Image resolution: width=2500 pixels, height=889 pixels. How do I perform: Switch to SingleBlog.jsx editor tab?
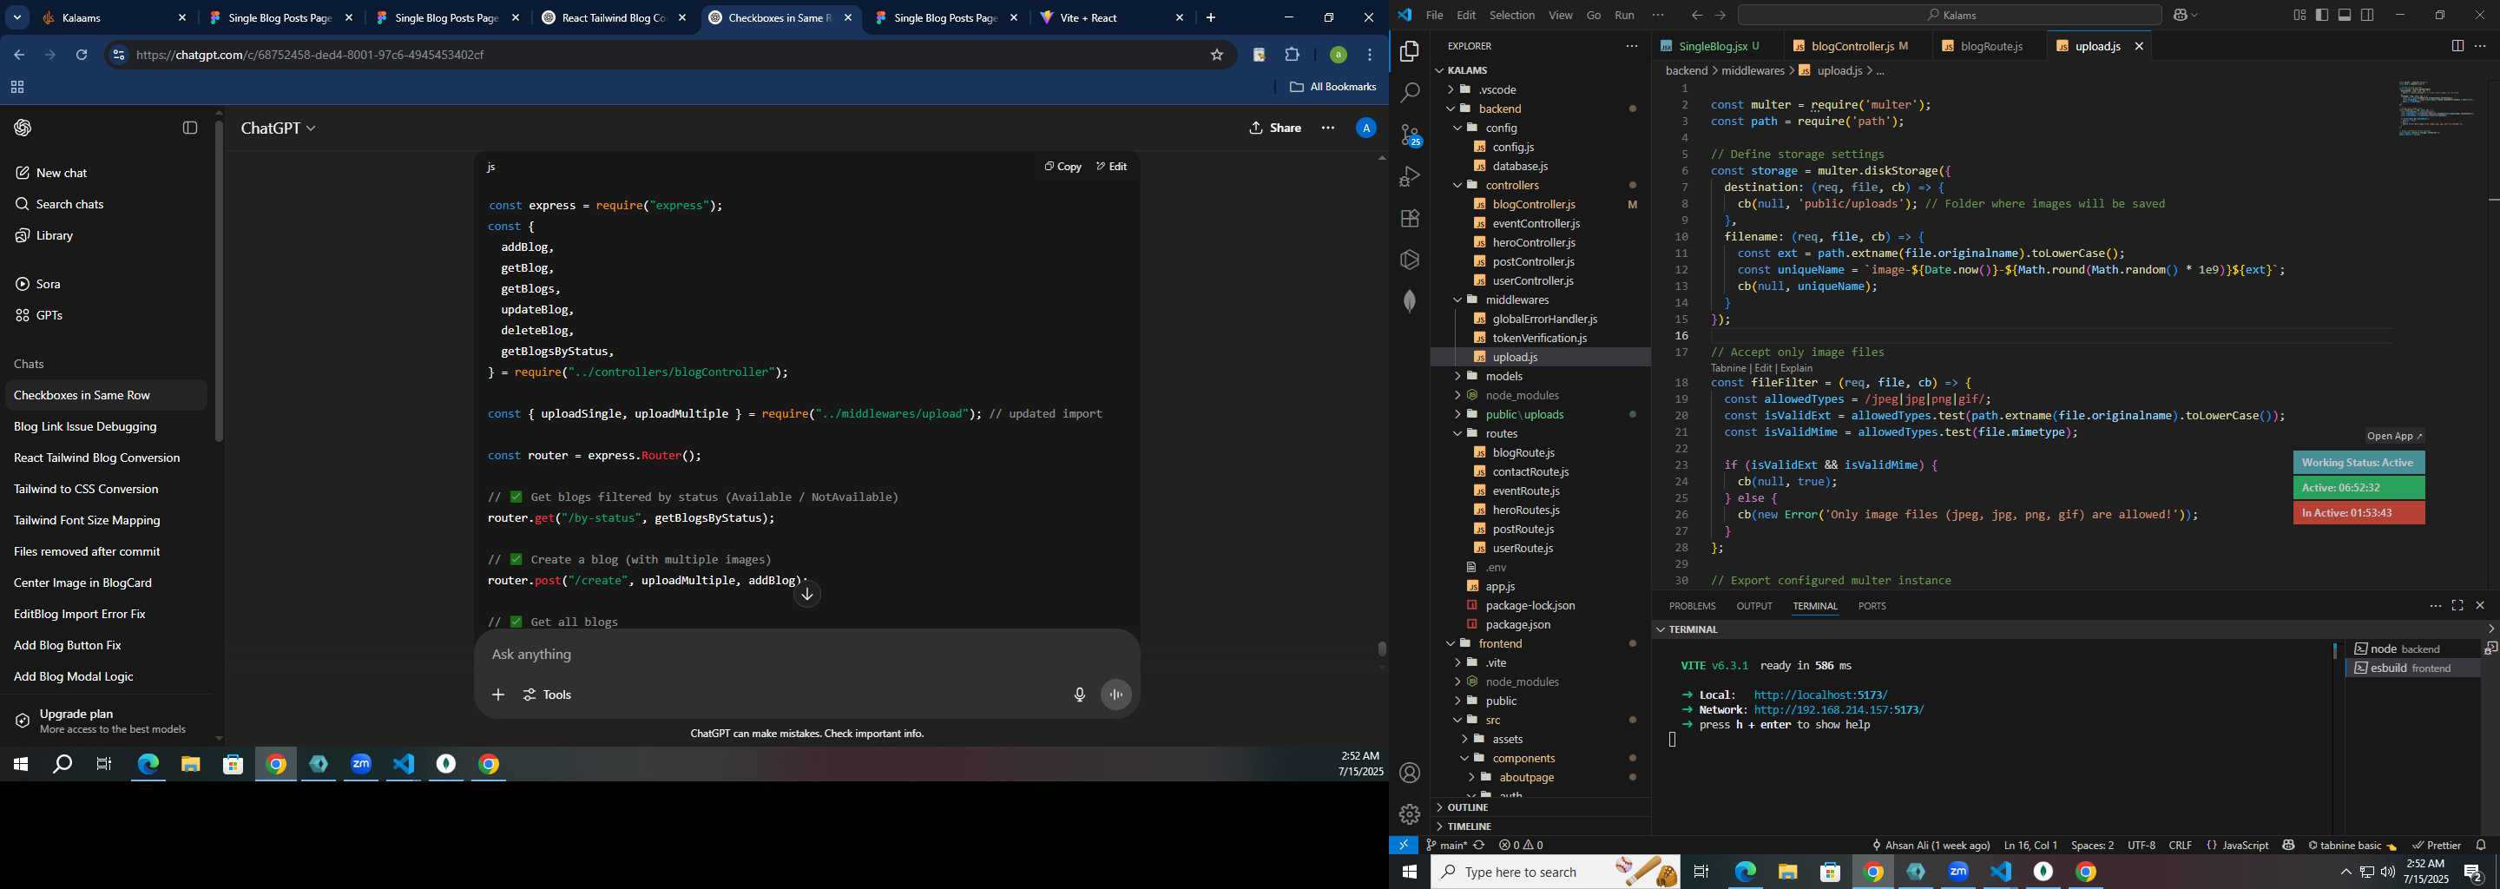click(x=1713, y=46)
